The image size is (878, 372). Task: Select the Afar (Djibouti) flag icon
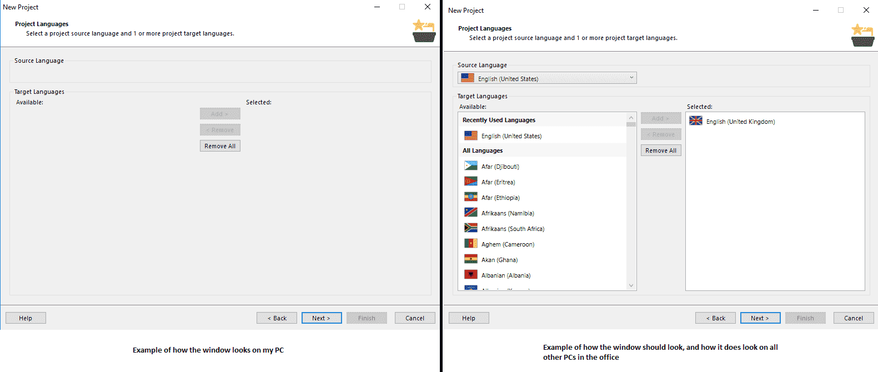click(x=471, y=166)
